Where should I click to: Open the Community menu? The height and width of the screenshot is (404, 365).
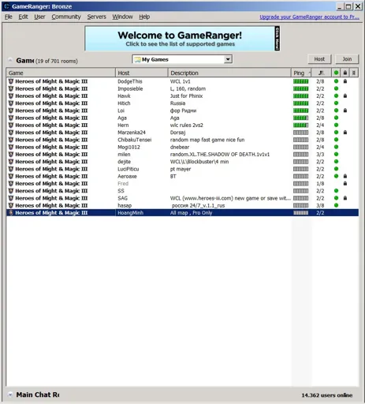click(x=66, y=17)
